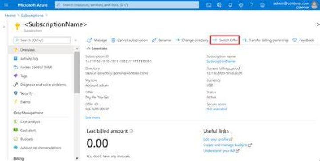
Task: Click Change directory command
Action: pos(192,40)
